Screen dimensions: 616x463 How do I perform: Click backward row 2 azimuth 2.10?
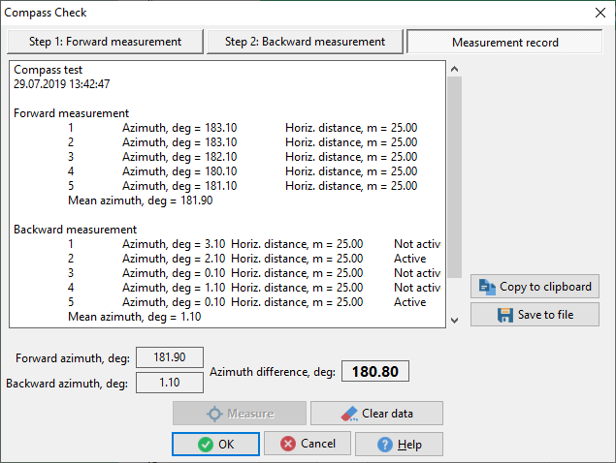[x=174, y=259]
